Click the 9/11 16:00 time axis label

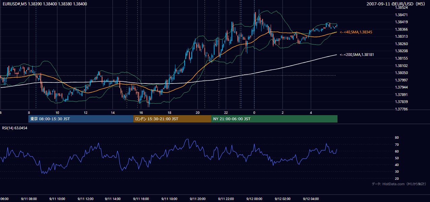coord(141,199)
